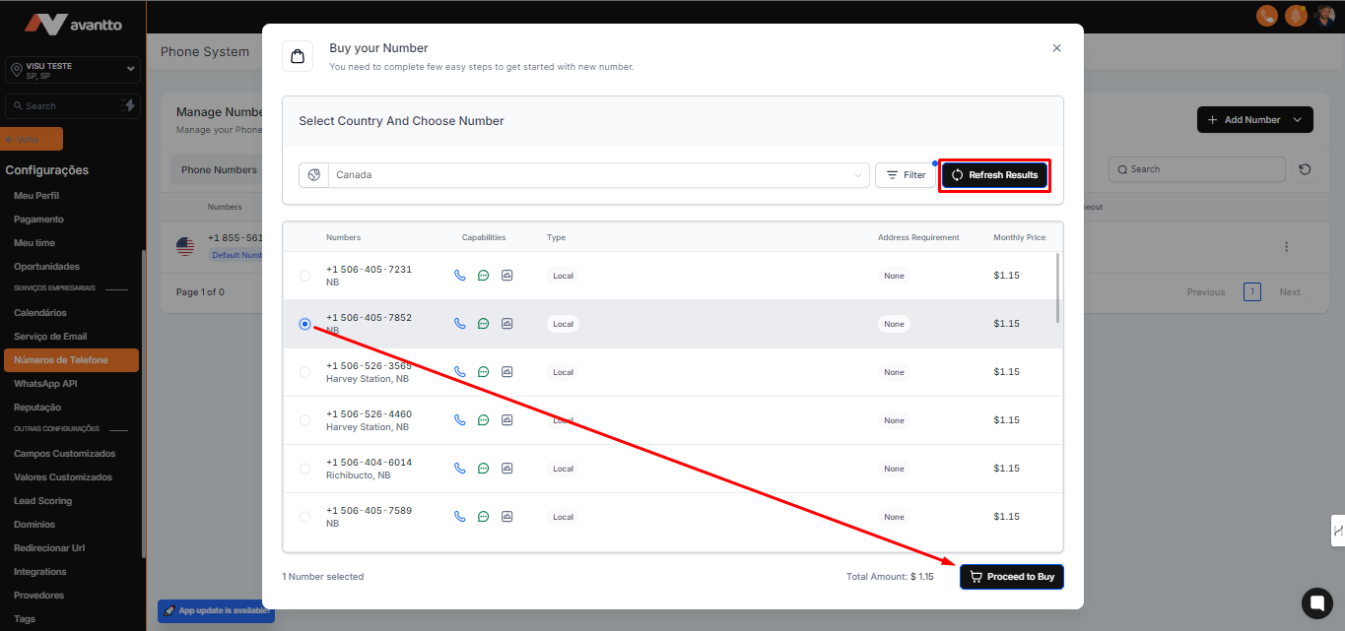This screenshot has height=631, width=1345.
Task: Click the MMS capability icon for +1 506-404-6014
Action: [506, 469]
